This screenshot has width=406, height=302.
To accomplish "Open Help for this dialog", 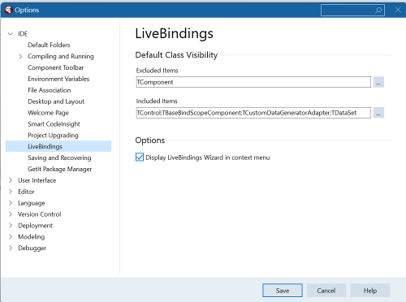I will pos(370,291).
